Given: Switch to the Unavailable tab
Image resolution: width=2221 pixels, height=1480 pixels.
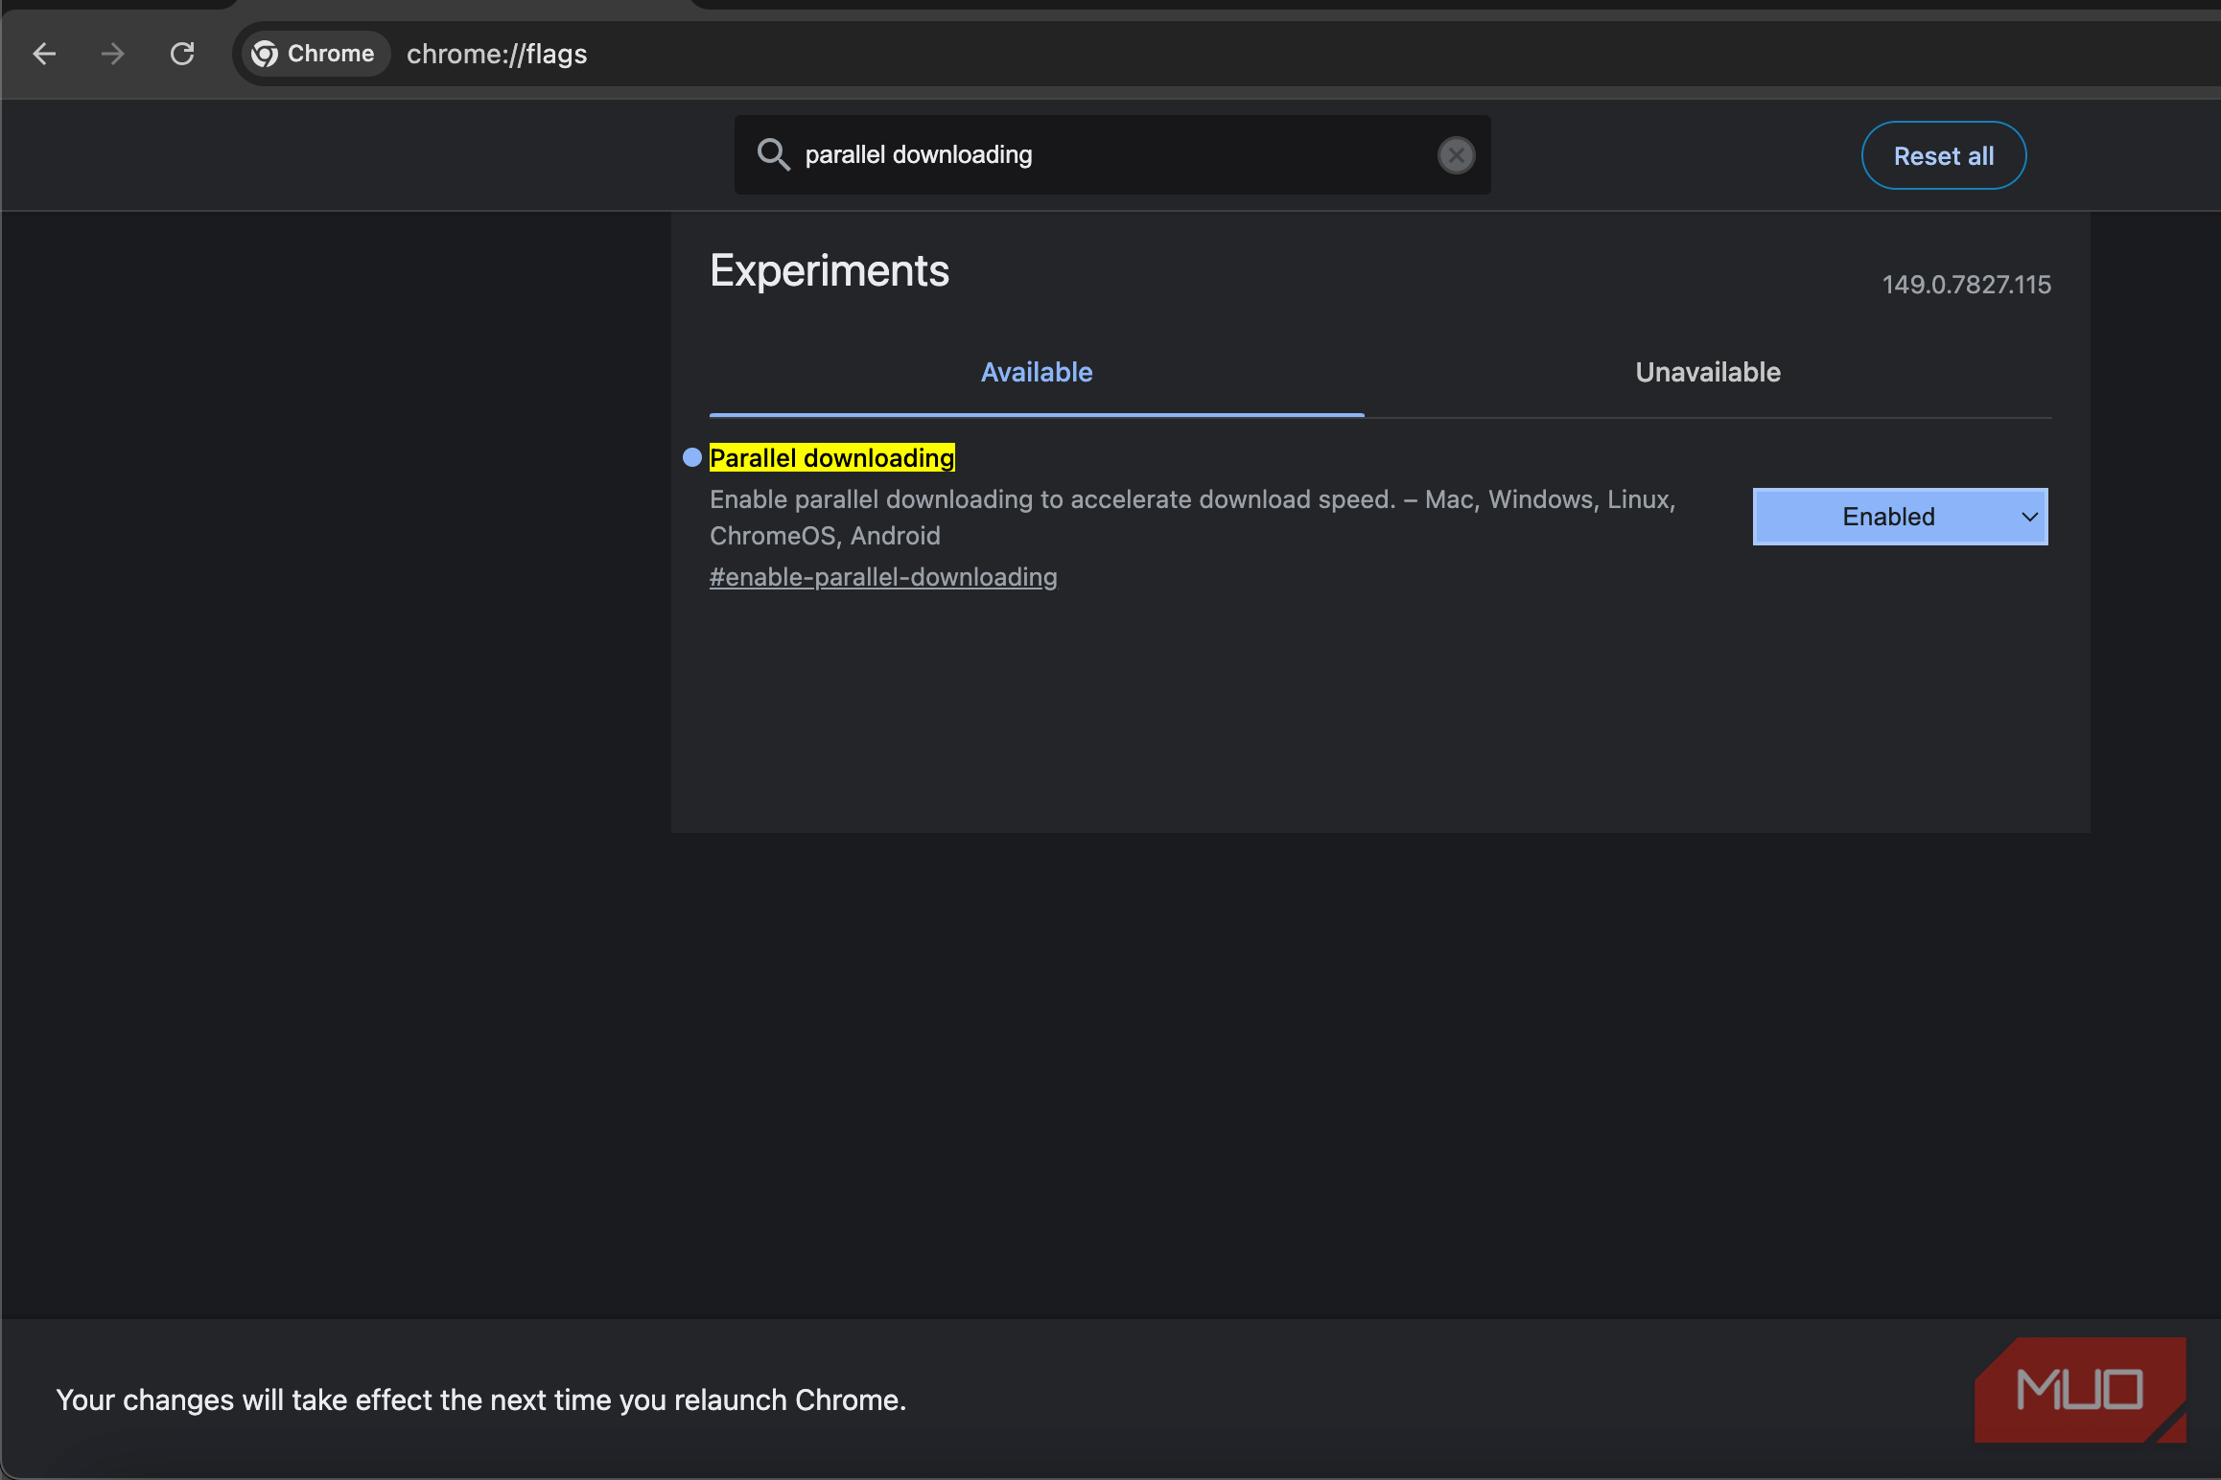Looking at the screenshot, I should point(1708,372).
